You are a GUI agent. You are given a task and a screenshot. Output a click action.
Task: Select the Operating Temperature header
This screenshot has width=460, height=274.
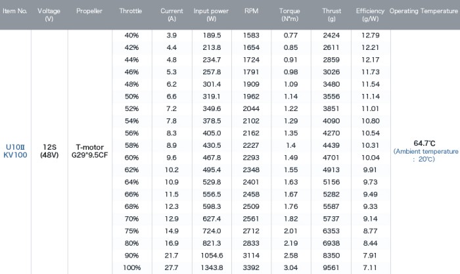(424, 11)
